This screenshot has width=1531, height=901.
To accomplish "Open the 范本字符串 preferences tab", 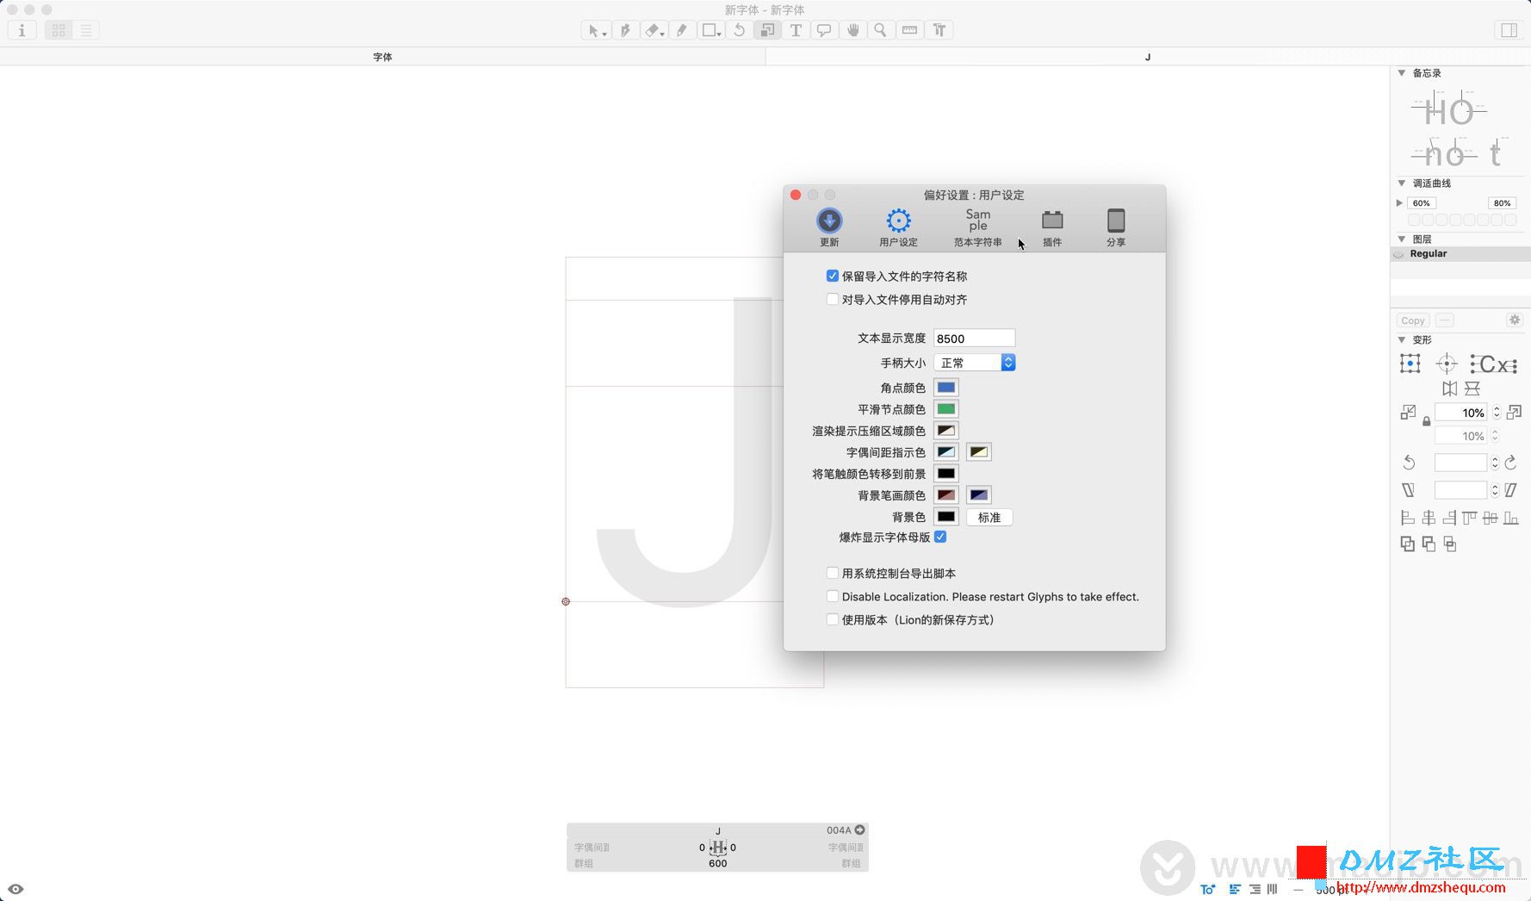I will pos(978,227).
